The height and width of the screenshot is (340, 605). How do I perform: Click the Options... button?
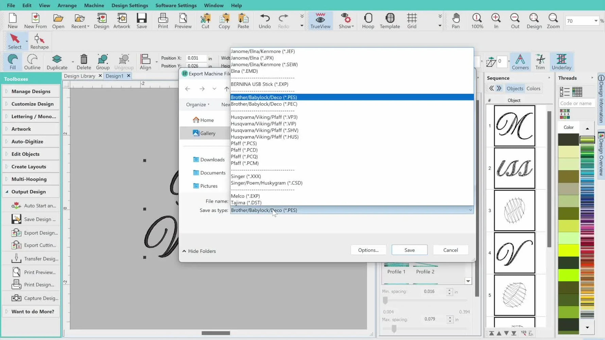[368, 250]
